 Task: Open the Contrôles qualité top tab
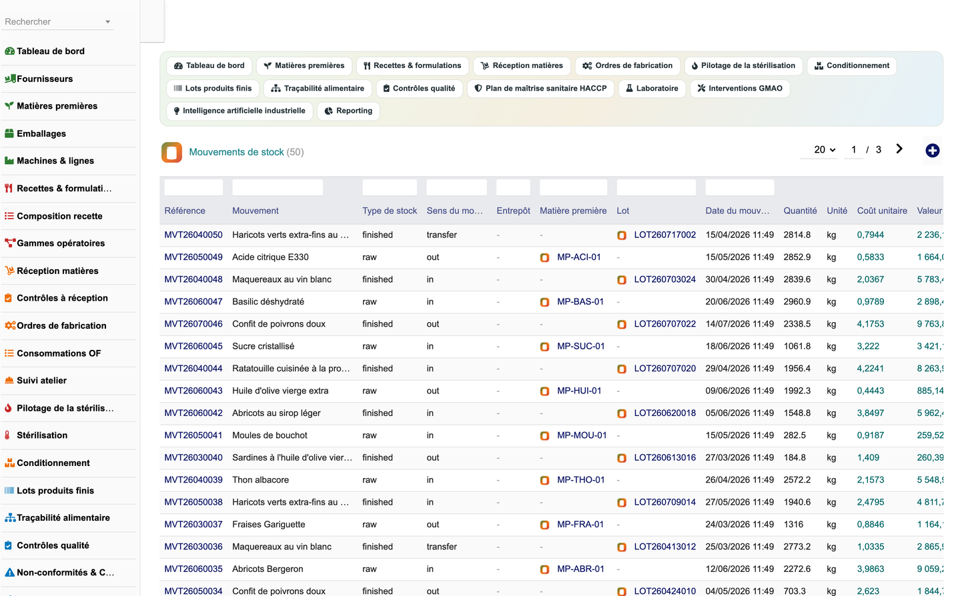coord(419,89)
